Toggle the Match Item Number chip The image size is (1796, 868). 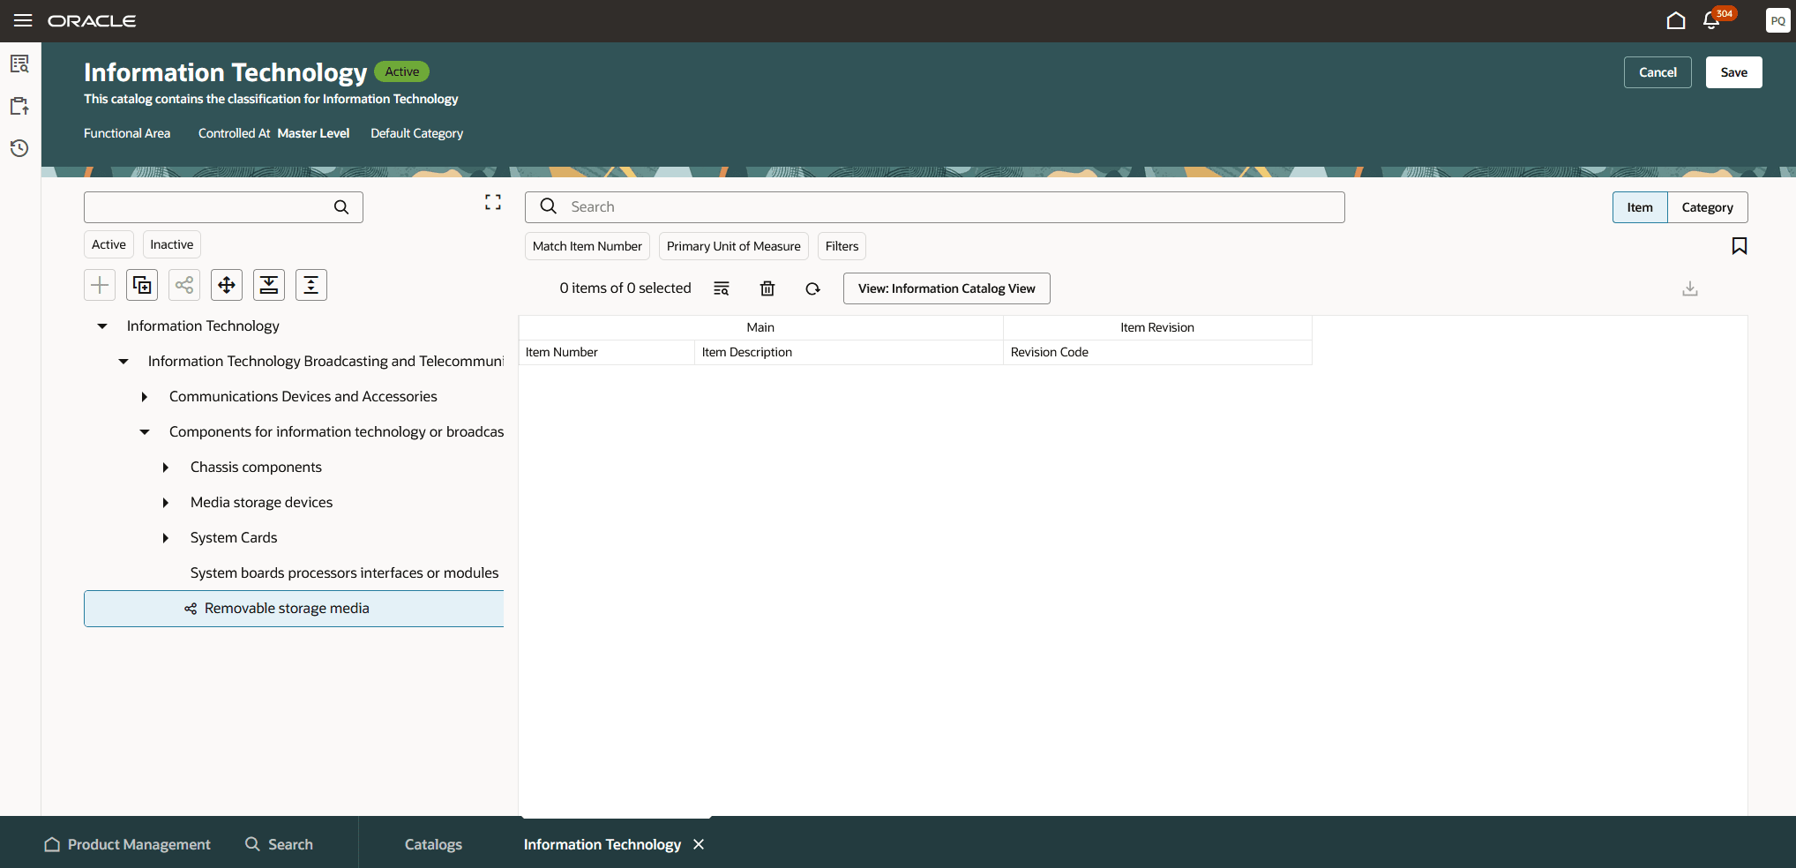click(x=587, y=246)
